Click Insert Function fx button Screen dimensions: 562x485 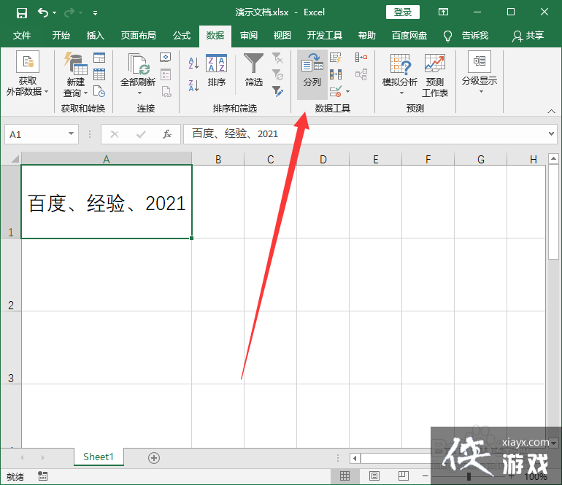(x=166, y=134)
